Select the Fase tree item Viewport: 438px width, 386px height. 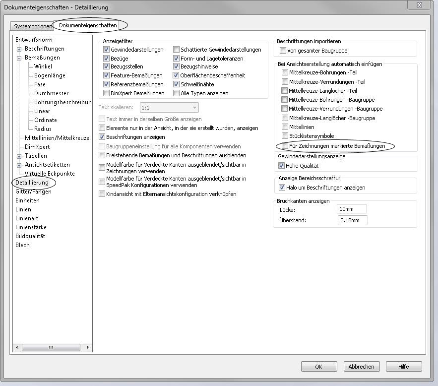coord(40,84)
